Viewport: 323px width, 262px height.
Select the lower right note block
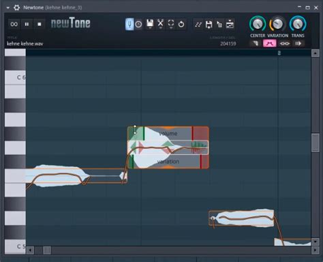click(x=241, y=218)
